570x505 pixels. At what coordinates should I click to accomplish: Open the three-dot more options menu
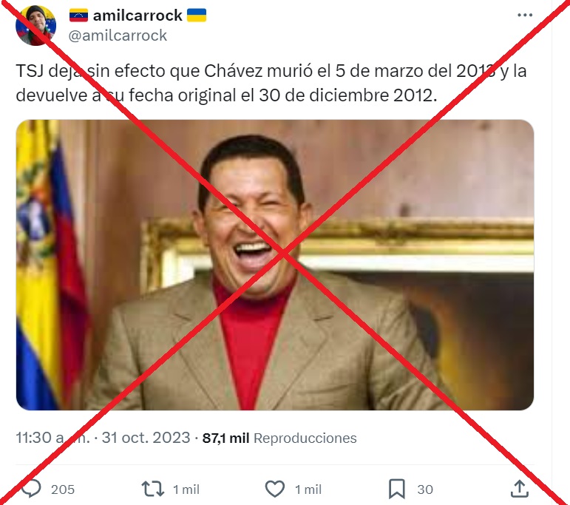tap(525, 16)
